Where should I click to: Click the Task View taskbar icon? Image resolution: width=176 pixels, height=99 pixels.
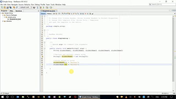(12, 97)
